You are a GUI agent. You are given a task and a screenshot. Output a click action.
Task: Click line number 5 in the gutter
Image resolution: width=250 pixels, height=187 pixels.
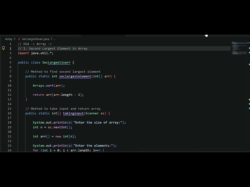coord(11,62)
